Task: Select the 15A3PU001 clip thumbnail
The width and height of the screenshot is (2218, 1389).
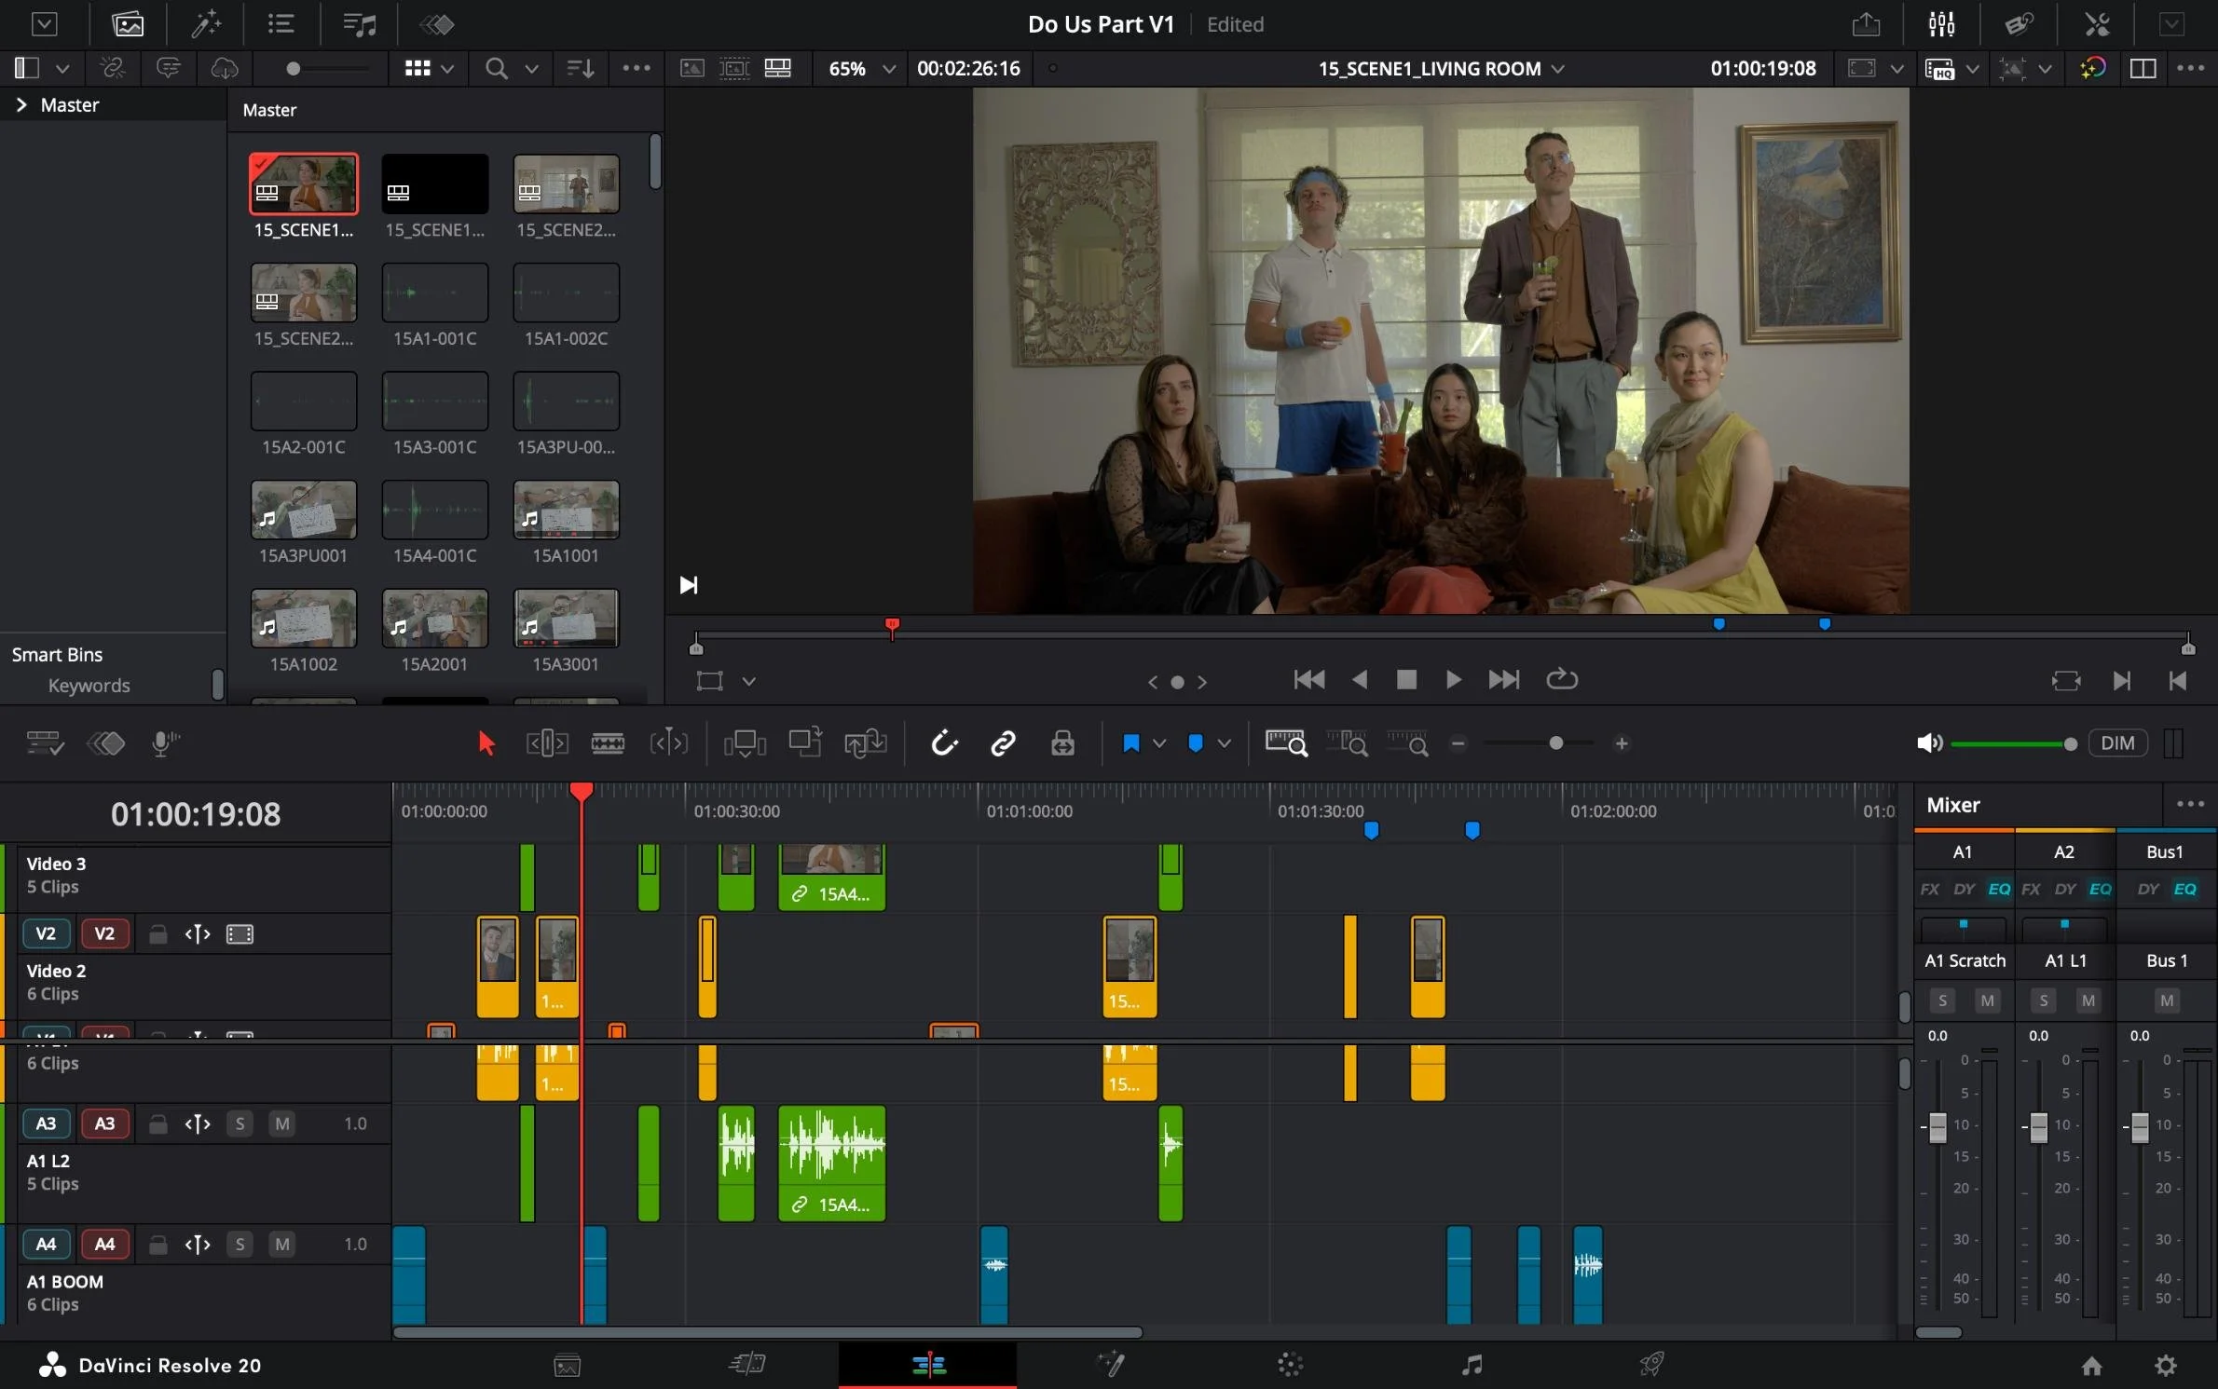Action: click(x=304, y=511)
